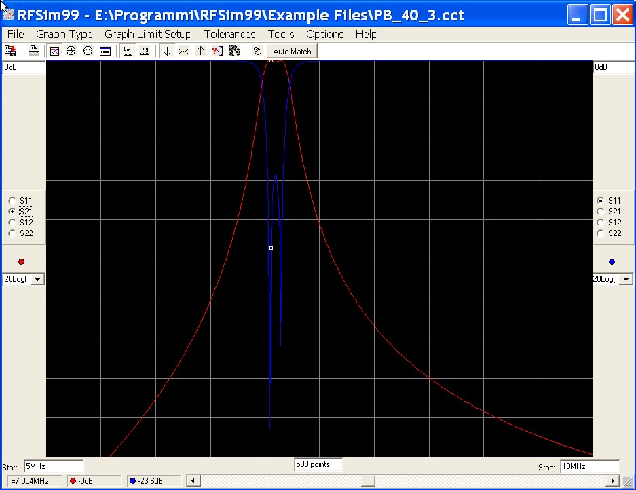Select the rectangular graph view icon

(54, 51)
